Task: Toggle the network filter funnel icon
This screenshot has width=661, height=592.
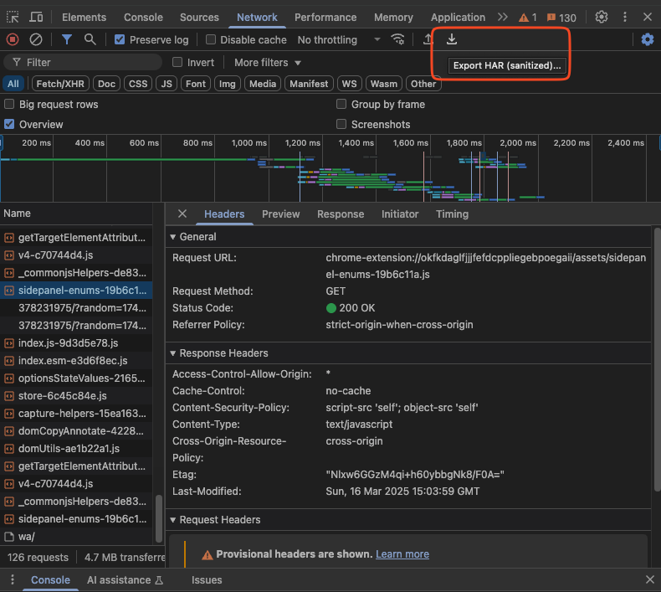Action: [67, 39]
